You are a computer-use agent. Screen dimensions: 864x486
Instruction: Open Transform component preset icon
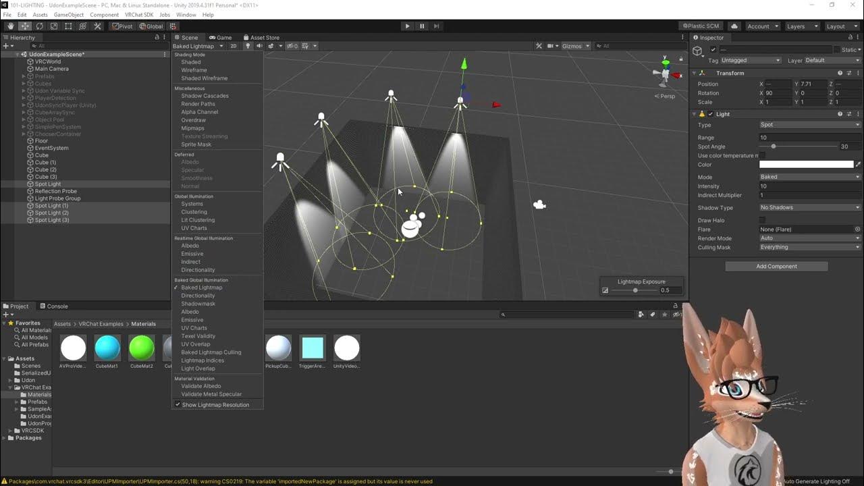849,73
